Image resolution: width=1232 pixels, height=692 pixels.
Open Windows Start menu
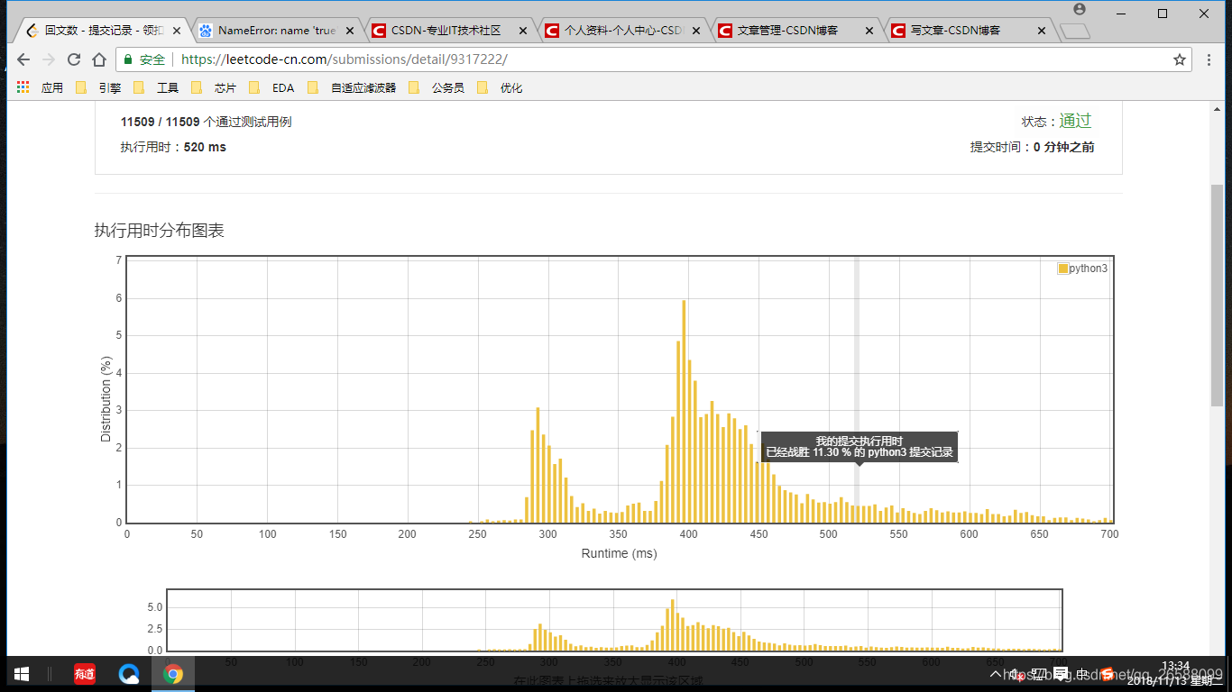coord(22,673)
